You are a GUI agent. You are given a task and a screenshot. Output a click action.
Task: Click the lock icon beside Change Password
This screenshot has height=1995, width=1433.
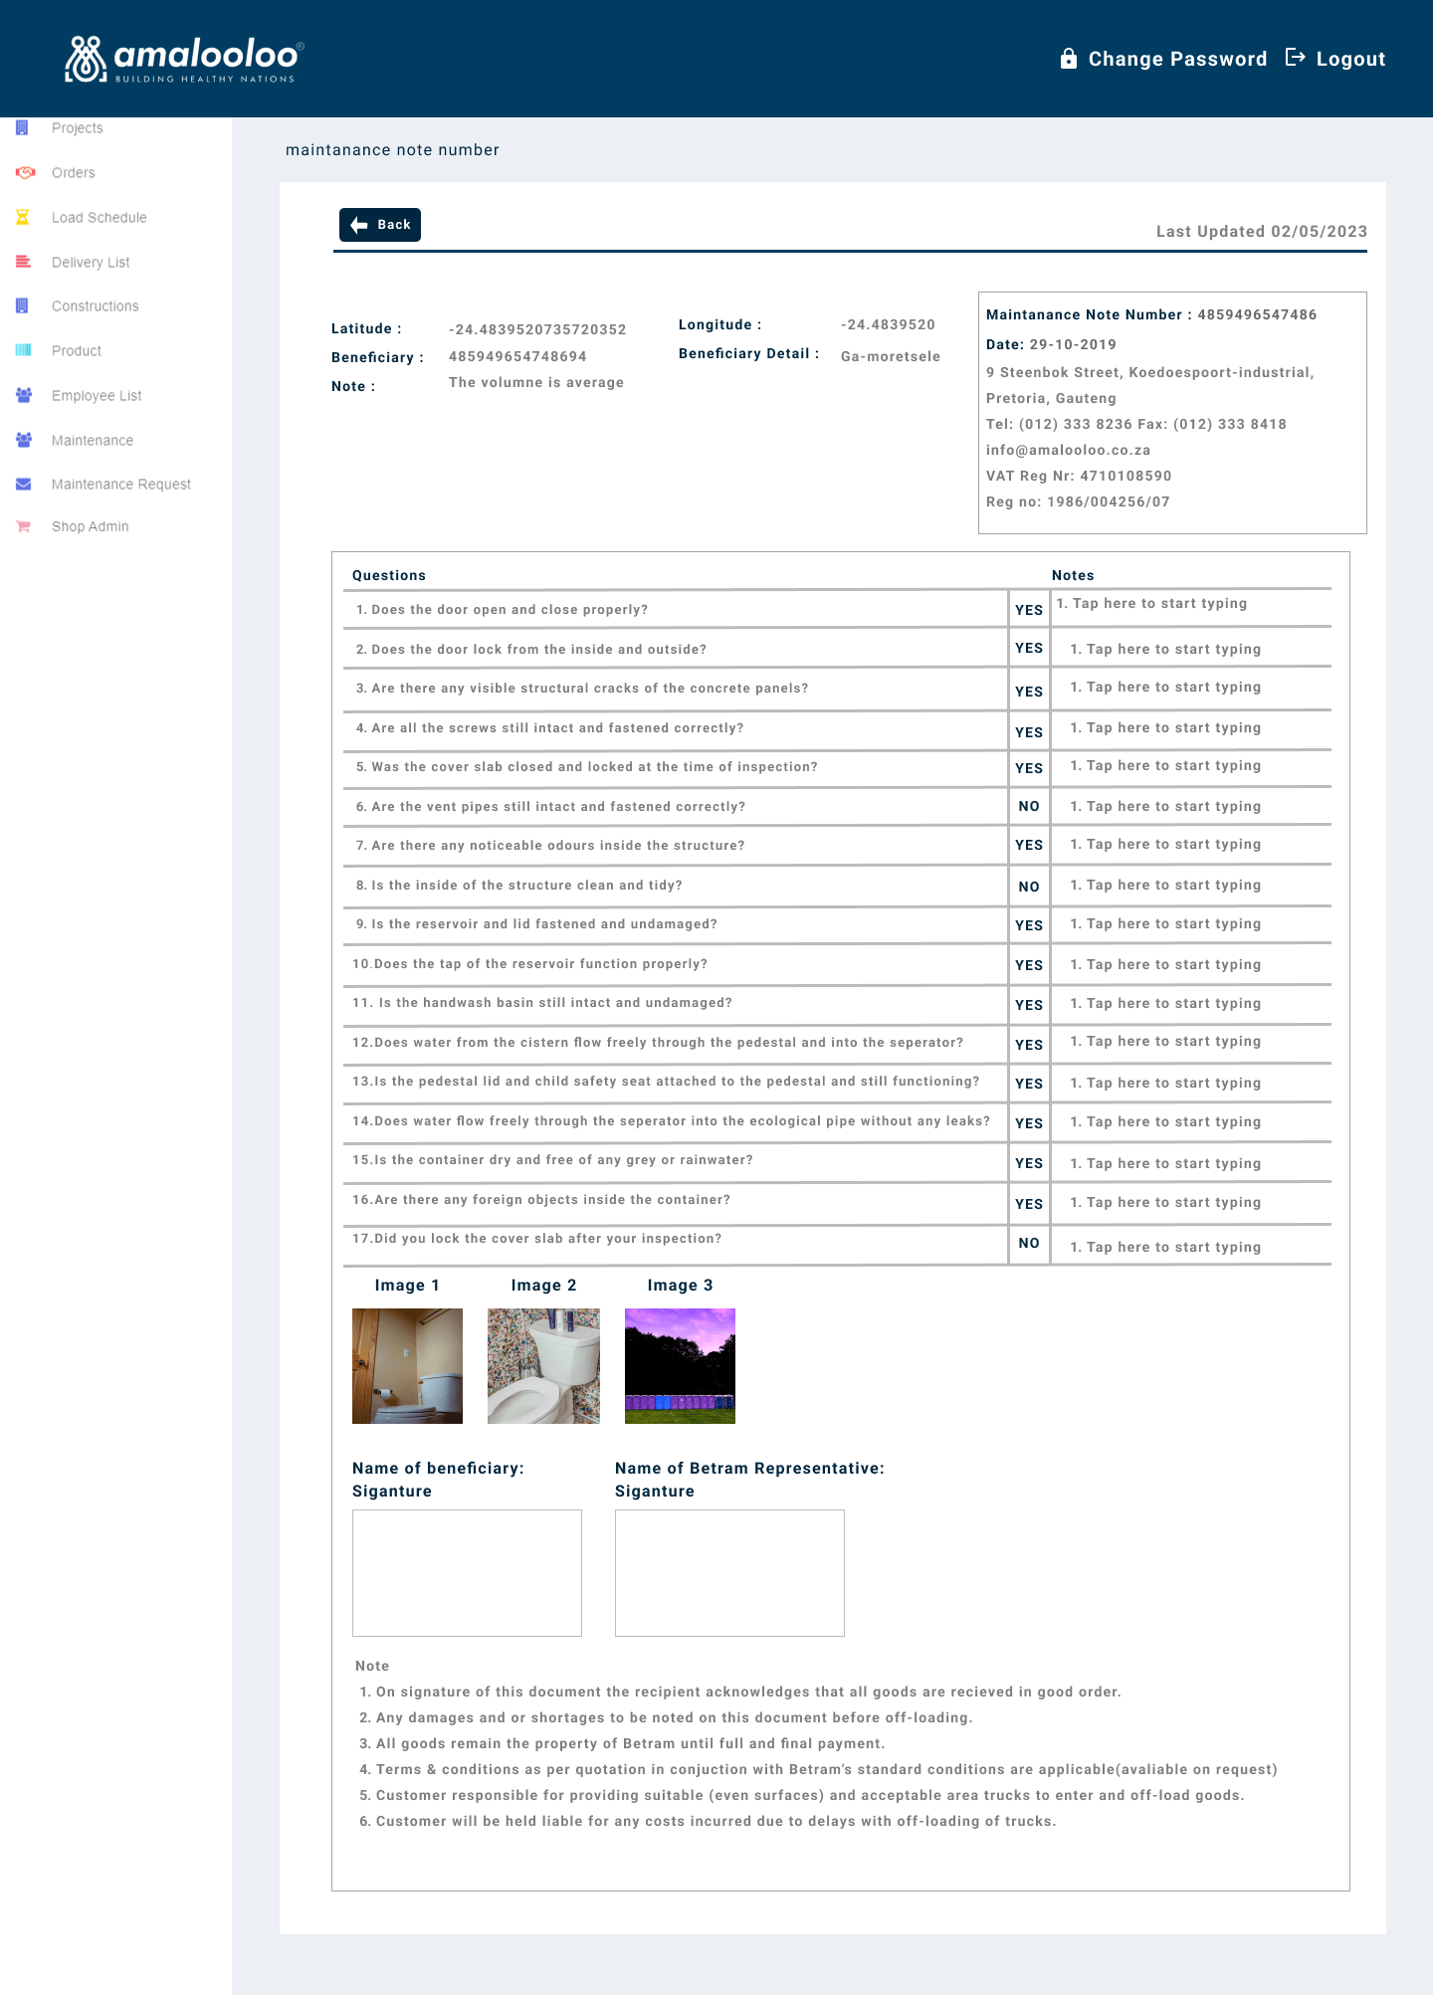(x=1069, y=59)
